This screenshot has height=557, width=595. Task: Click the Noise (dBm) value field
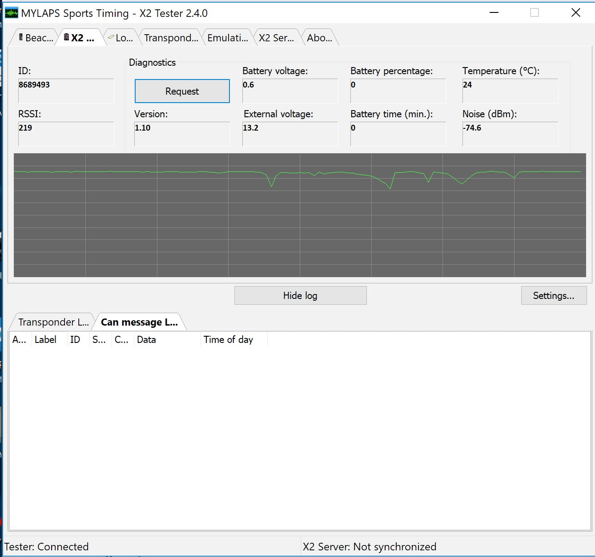pos(510,134)
